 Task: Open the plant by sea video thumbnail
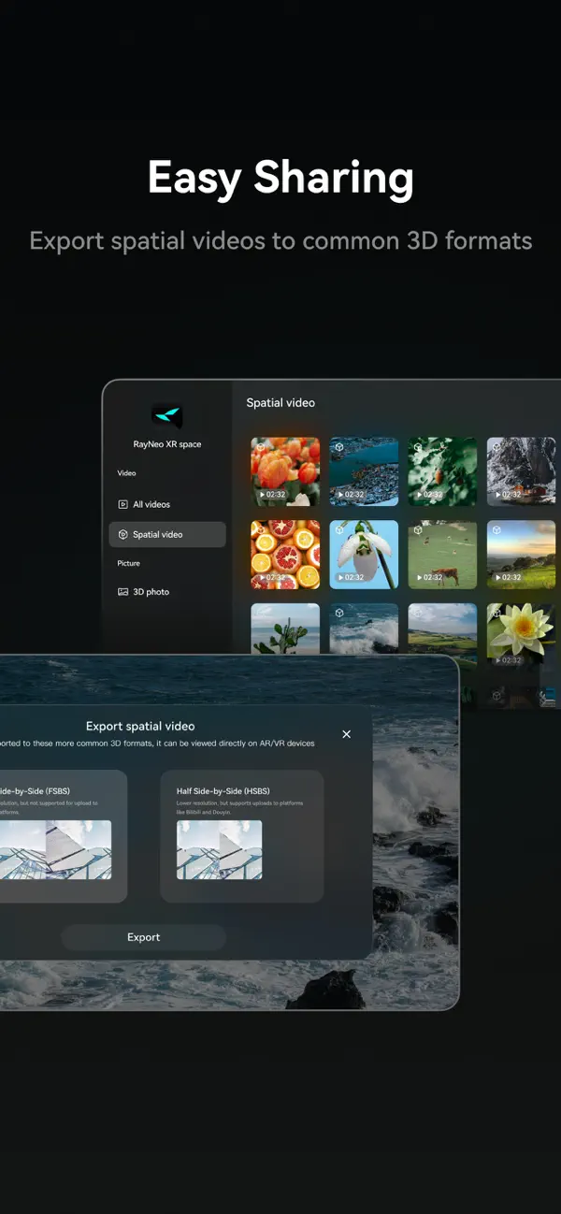coord(285,629)
